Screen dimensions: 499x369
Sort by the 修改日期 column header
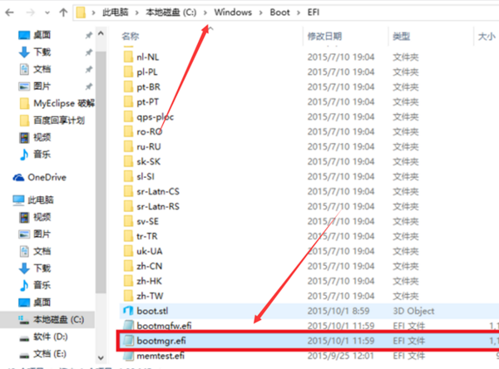point(345,37)
